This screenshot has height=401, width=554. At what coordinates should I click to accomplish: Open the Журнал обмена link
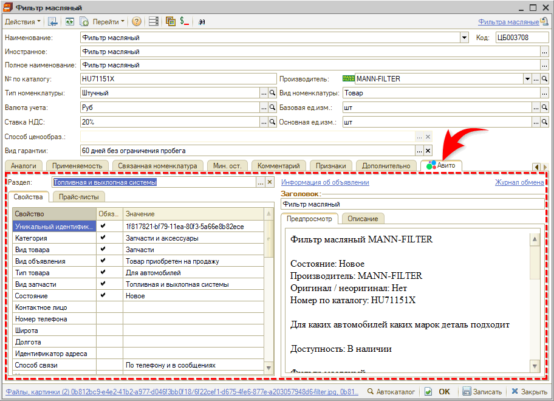519,182
